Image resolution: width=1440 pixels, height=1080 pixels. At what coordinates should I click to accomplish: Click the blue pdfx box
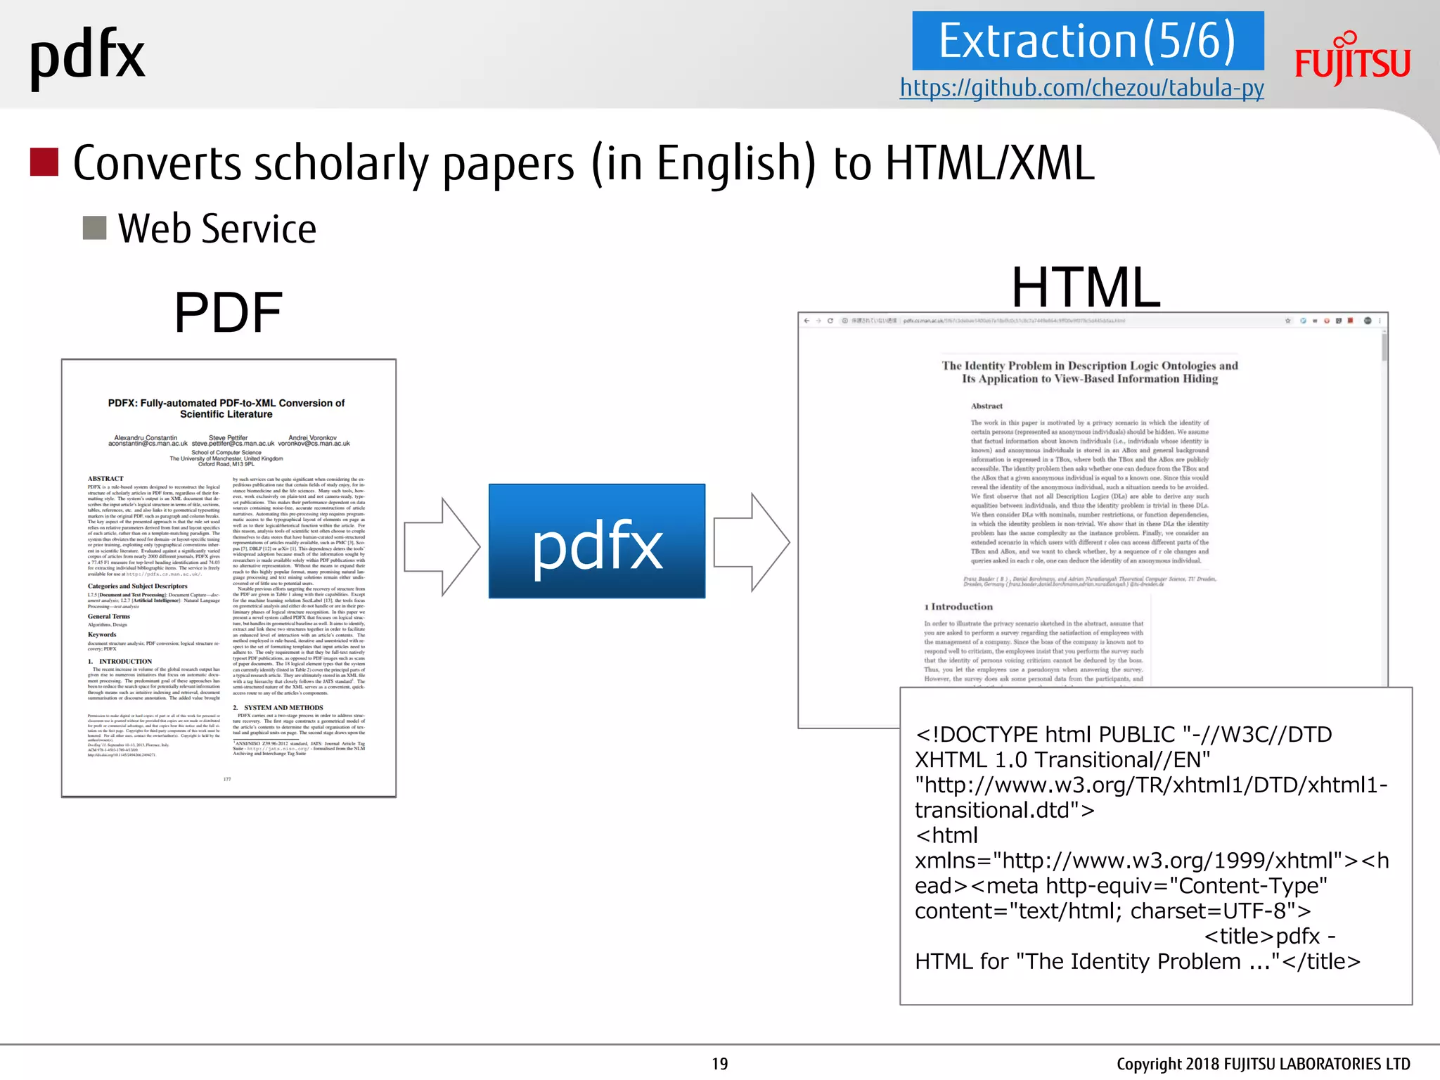[597, 541]
